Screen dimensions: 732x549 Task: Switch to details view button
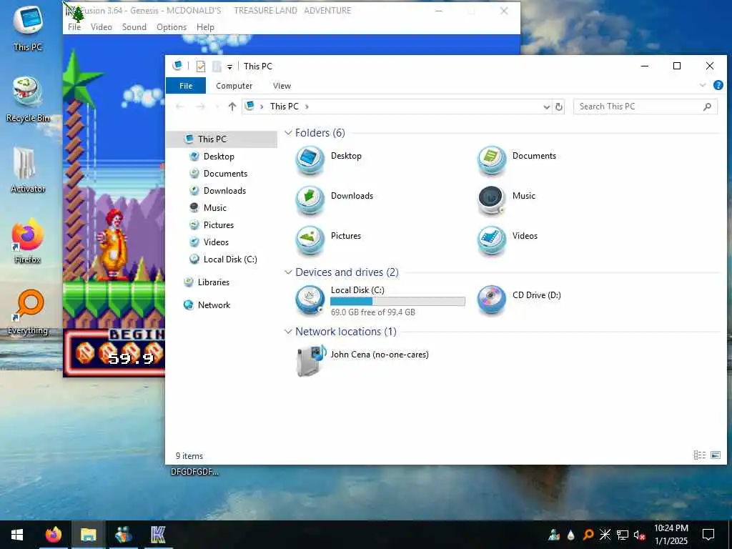[x=699, y=455]
